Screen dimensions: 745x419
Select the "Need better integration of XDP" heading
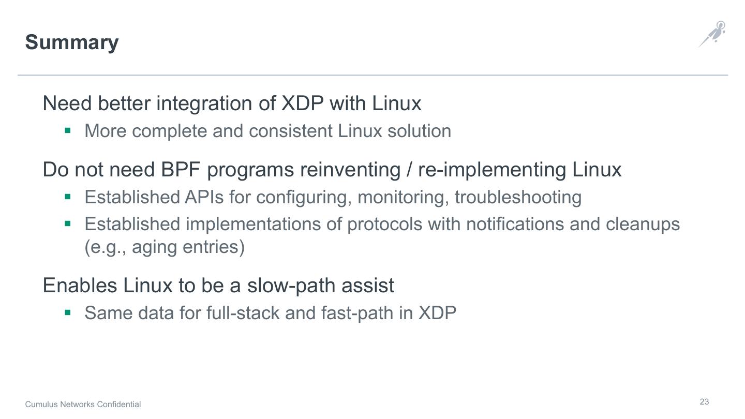point(232,103)
